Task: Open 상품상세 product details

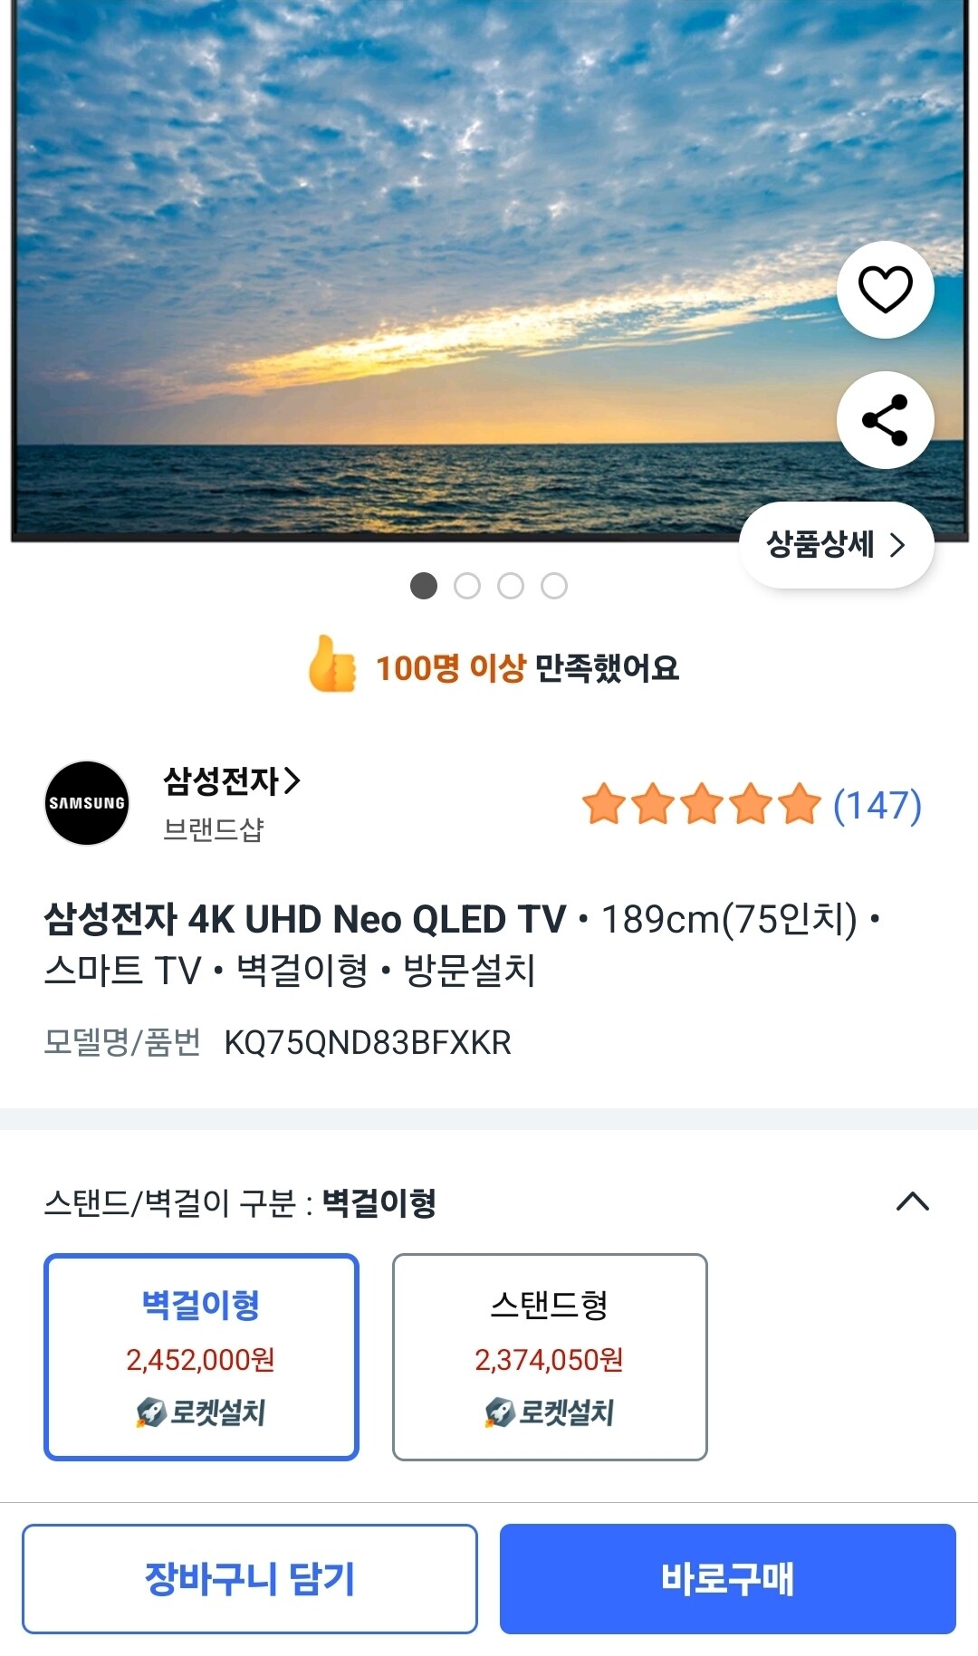Action: click(x=836, y=545)
